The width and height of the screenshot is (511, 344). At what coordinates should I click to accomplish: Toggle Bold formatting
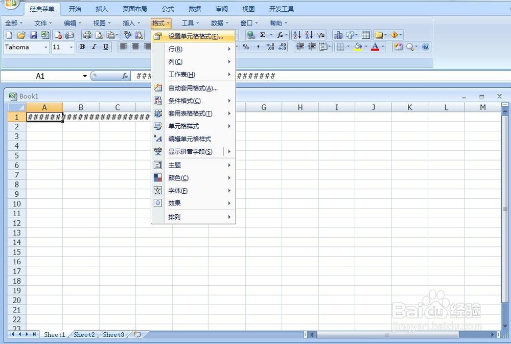click(x=82, y=47)
